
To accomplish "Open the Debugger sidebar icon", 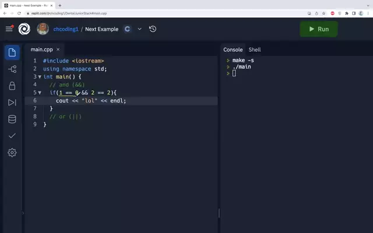I will pos(12,103).
